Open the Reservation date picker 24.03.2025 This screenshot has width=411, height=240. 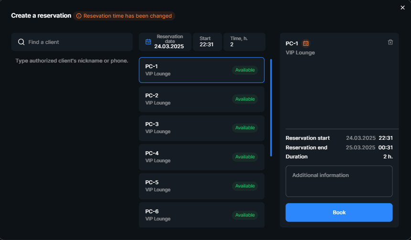[165, 42]
